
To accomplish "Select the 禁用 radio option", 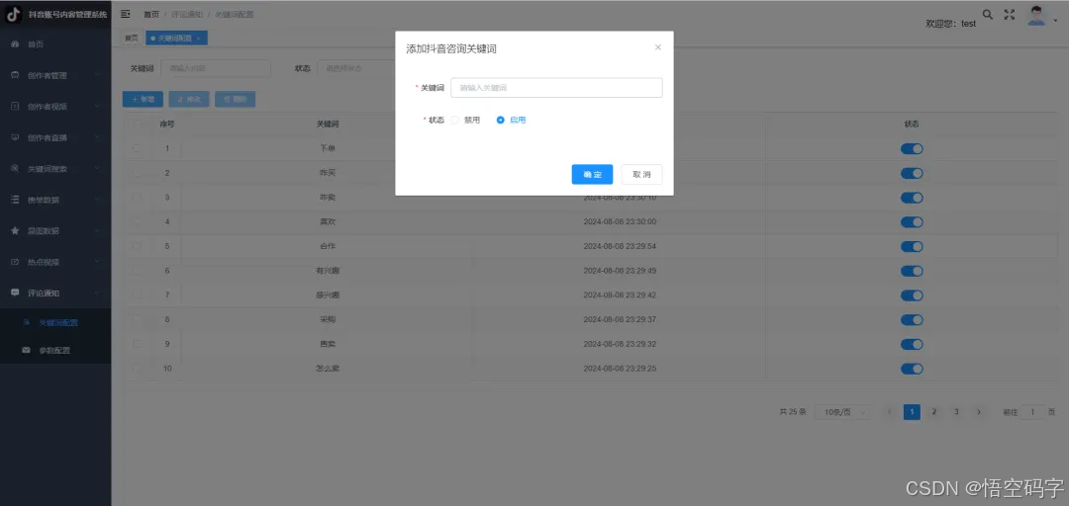I will [454, 120].
